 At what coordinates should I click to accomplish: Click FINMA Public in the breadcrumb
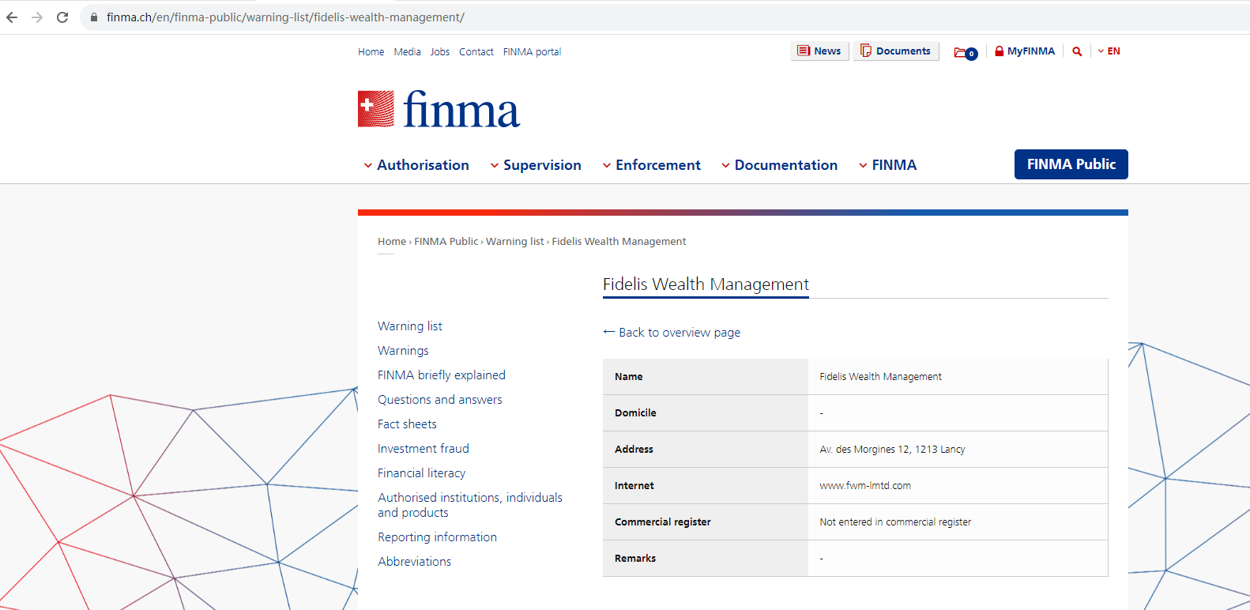click(446, 242)
